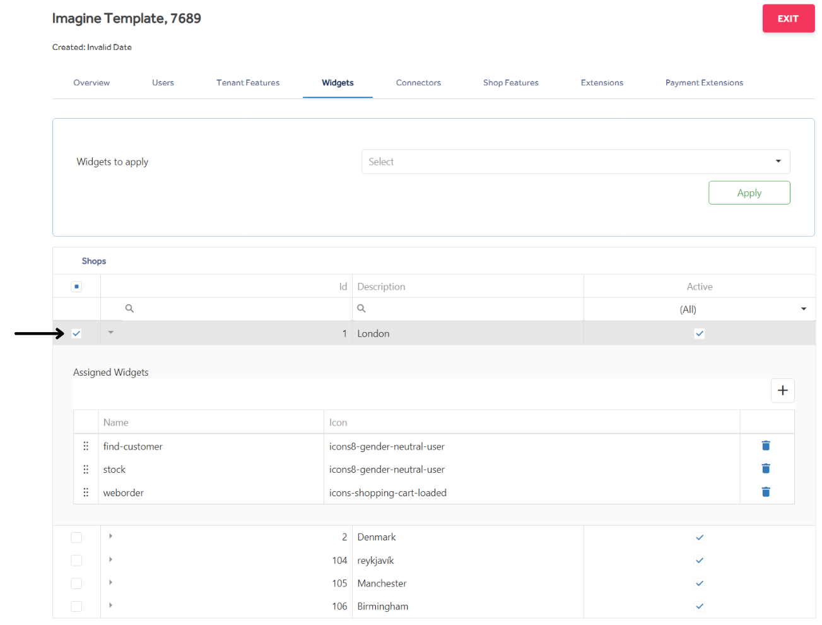Select the Birmingham description cell
The height and width of the screenshot is (625, 822).
468,606
